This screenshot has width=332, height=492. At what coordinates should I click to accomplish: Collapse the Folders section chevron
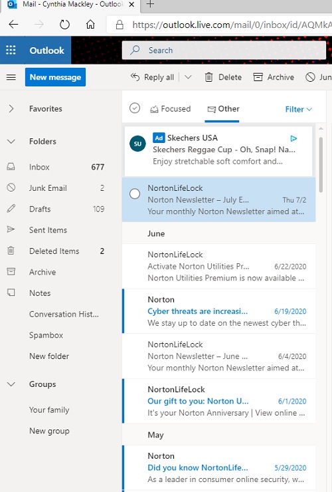click(11, 142)
